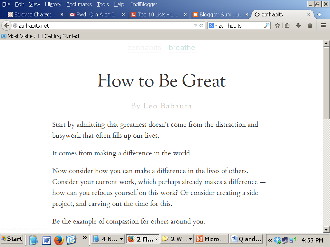Image resolution: width=330 pixels, height=247 pixels.
Task: Click inside the zenhabits.net address field
Action: 103,26
